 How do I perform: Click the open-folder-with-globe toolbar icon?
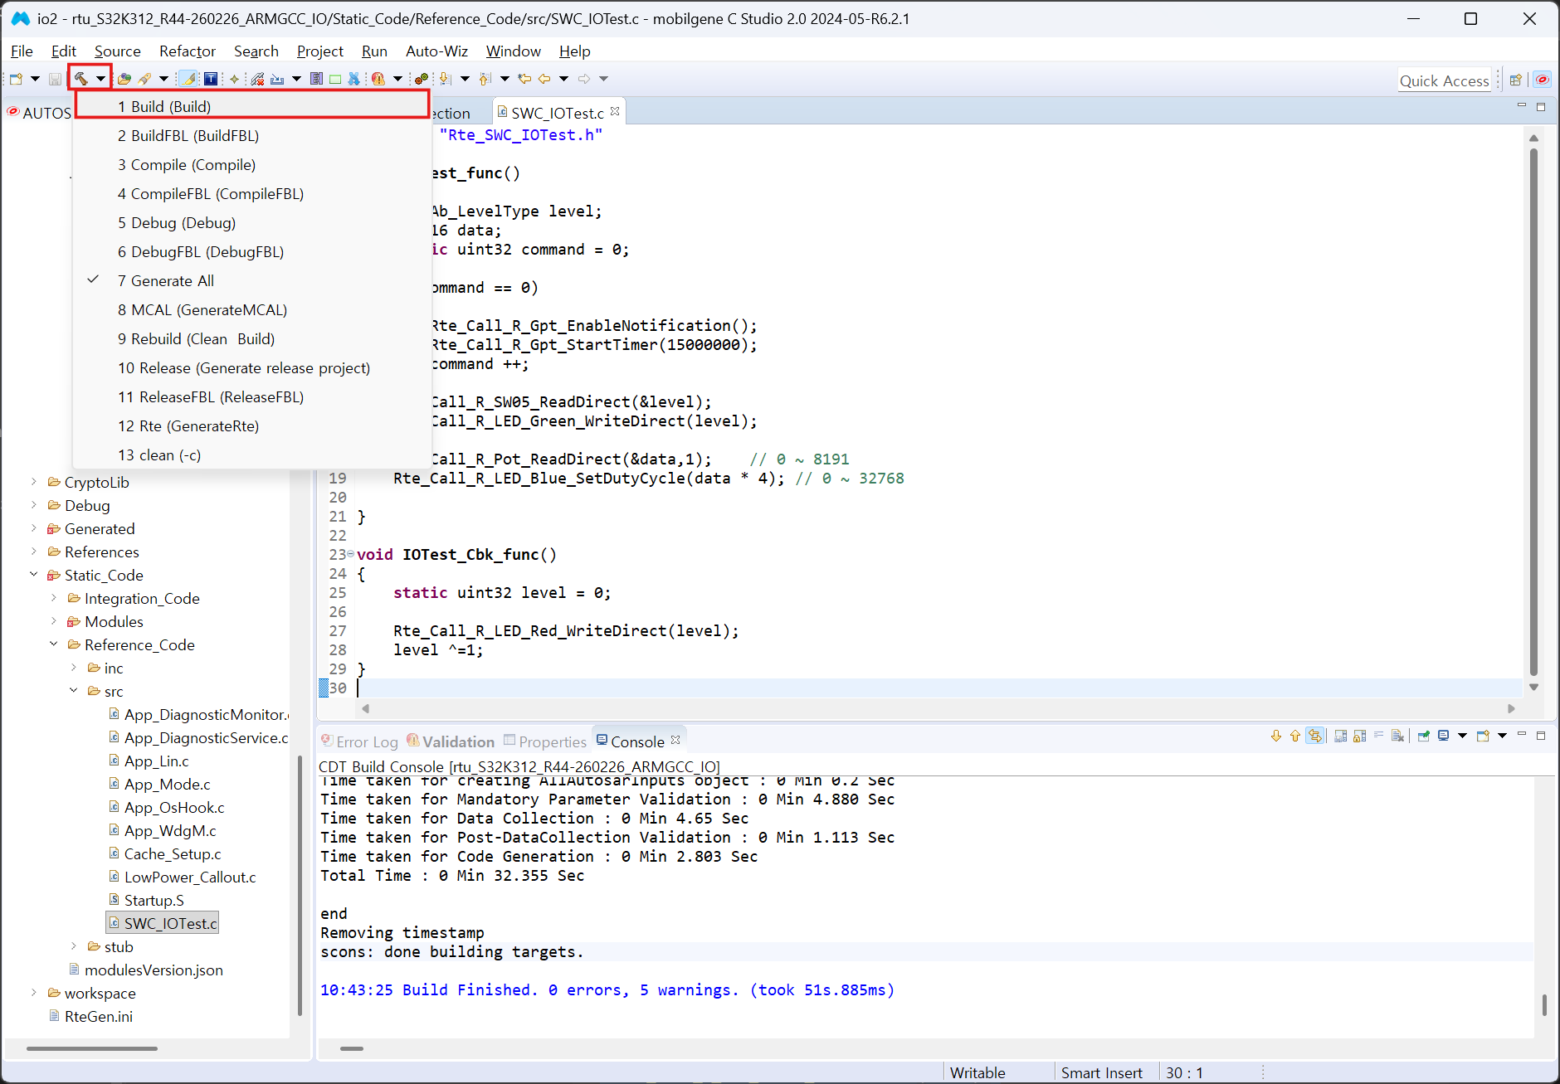[124, 79]
